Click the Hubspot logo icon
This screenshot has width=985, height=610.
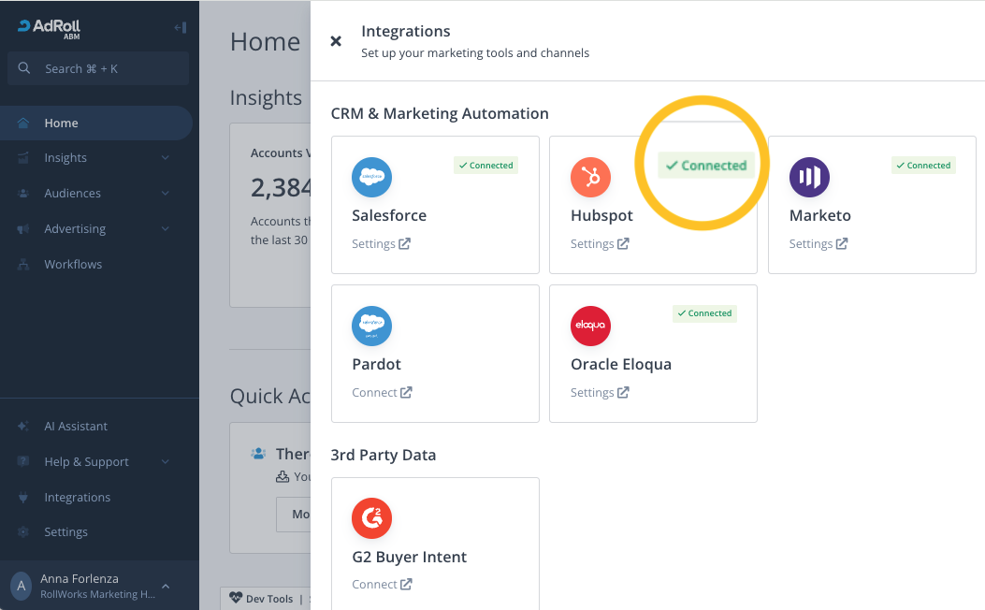point(590,177)
